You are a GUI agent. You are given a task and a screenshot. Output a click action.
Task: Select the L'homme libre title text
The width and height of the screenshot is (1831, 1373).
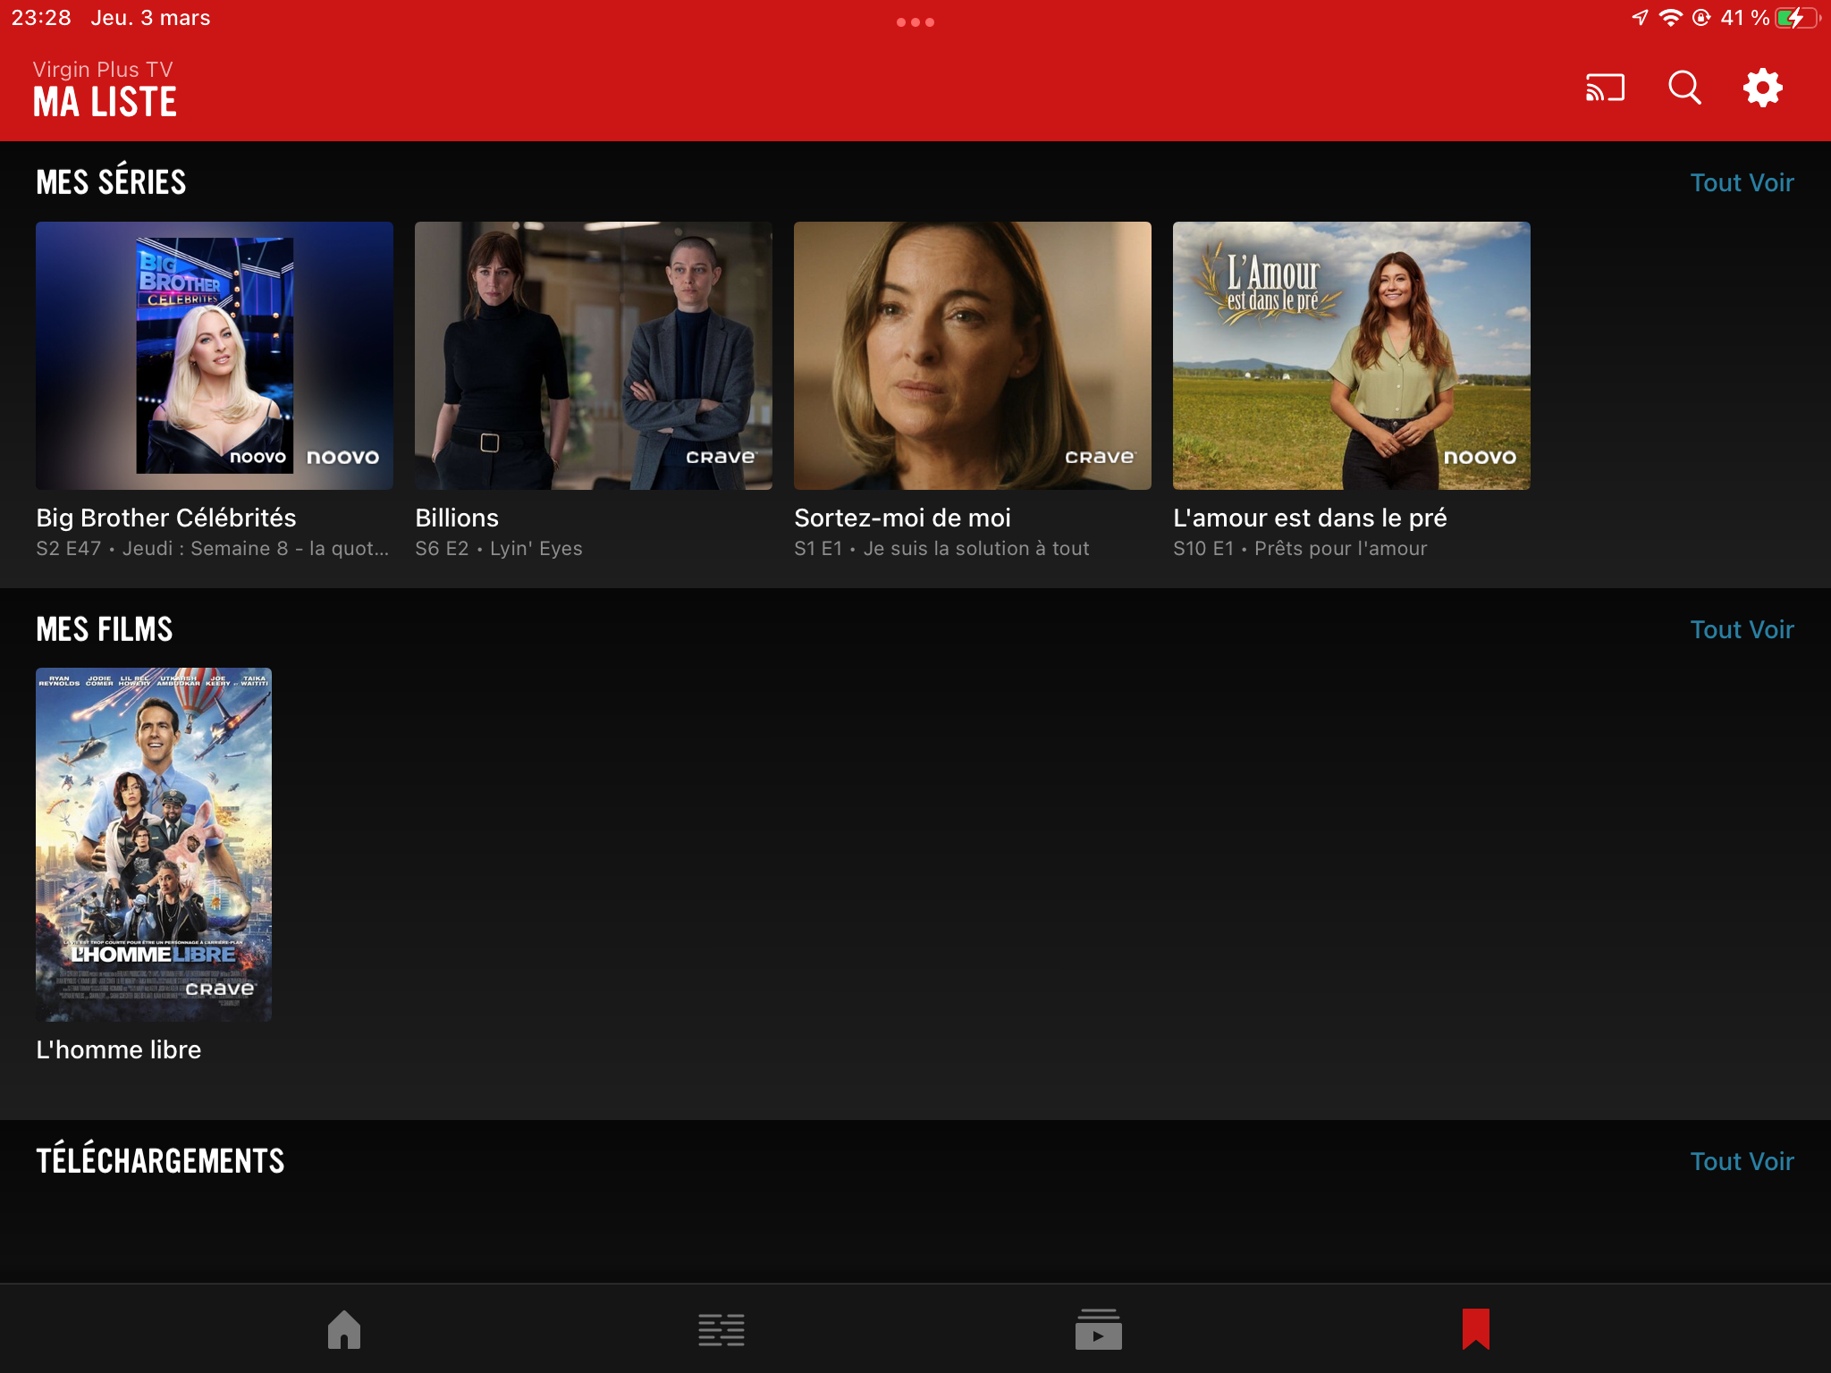coord(119,1049)
